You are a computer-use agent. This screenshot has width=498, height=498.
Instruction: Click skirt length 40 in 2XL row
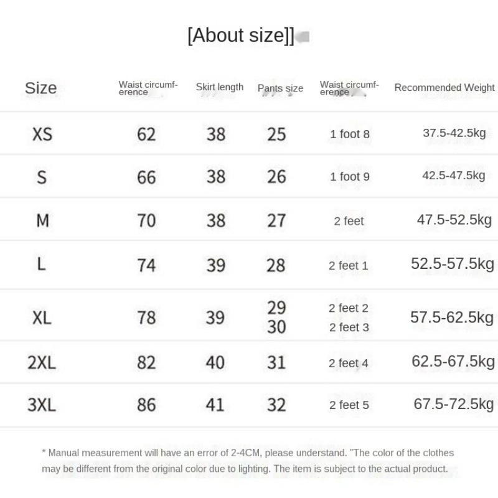[215, 362]
